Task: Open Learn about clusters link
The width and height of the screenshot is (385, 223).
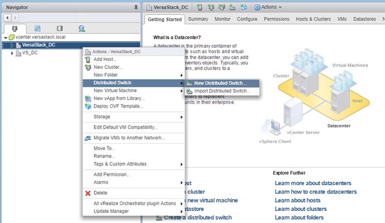Action: (300, 209)
